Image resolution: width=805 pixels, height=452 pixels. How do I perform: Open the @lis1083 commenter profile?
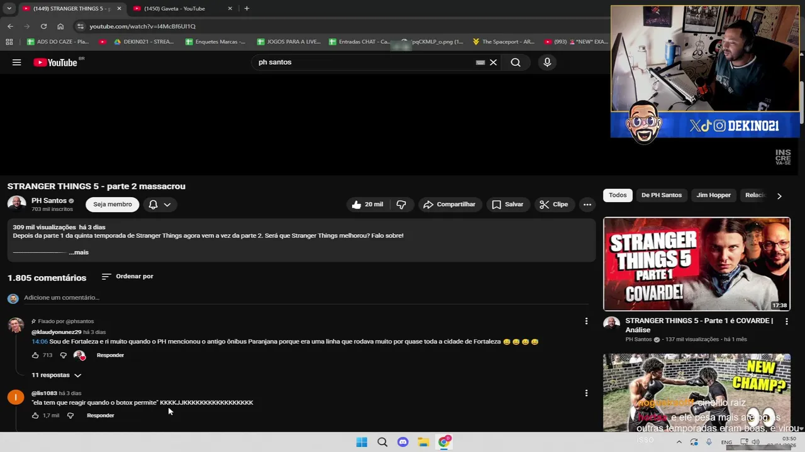click(44, 394)
